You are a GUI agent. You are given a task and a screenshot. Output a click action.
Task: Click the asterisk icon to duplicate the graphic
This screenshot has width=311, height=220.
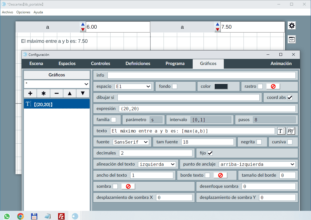[43, 93]
